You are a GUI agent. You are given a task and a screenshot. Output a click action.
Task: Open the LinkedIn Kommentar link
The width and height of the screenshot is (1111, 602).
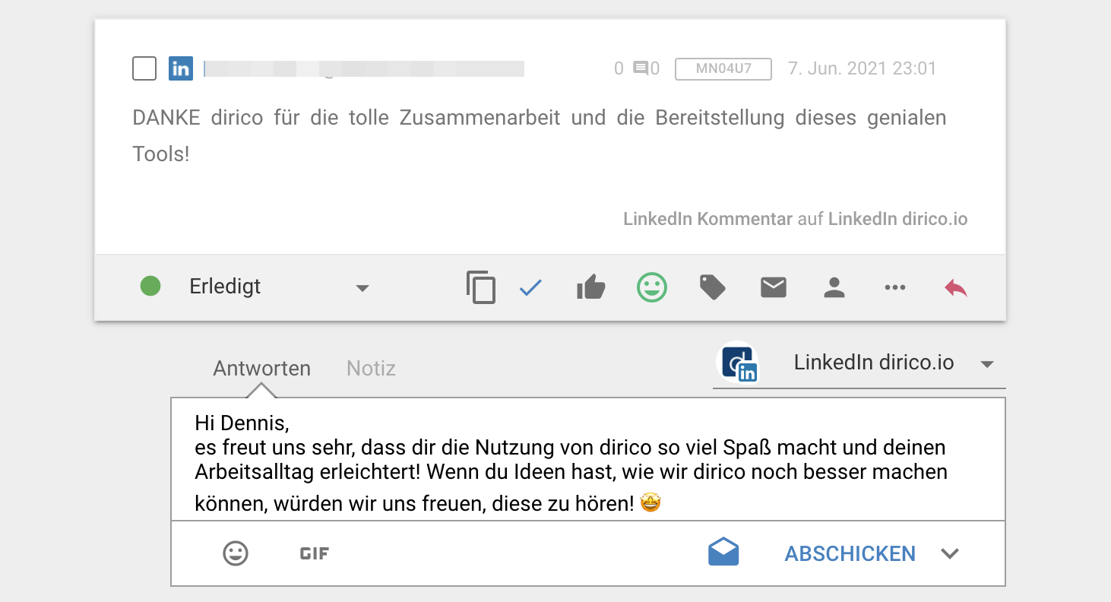tap(708, 219)
